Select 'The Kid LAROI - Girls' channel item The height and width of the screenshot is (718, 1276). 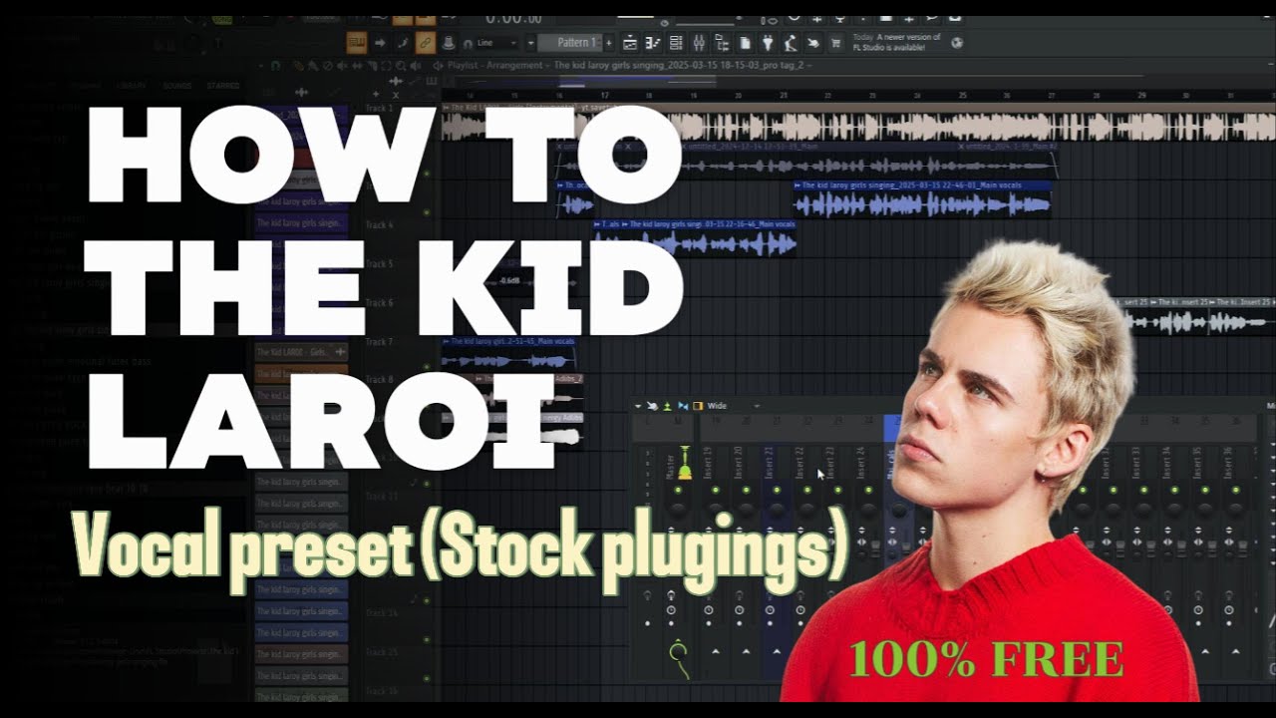tap(299, 351)
